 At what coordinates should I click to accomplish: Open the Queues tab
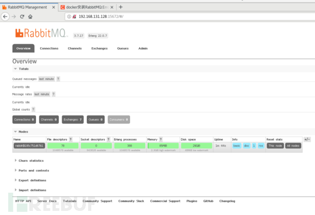tap(123, 48)
